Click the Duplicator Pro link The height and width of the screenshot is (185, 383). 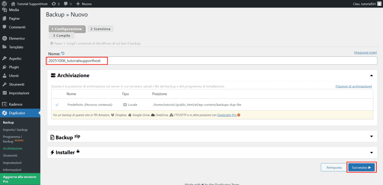point(227,115)
